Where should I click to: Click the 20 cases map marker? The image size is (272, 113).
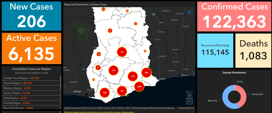pos(127,11)
